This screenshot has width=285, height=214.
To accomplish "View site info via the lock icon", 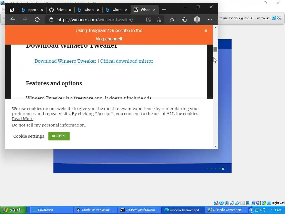I will click(51, 20).
